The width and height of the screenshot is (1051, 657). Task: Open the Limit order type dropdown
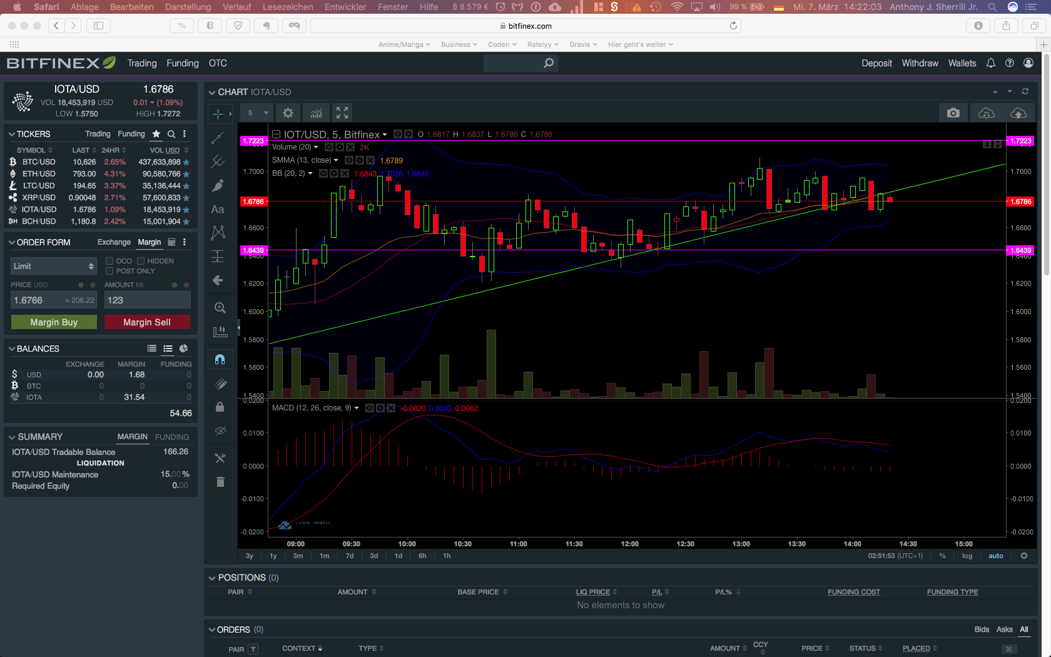tap(53, 266)
